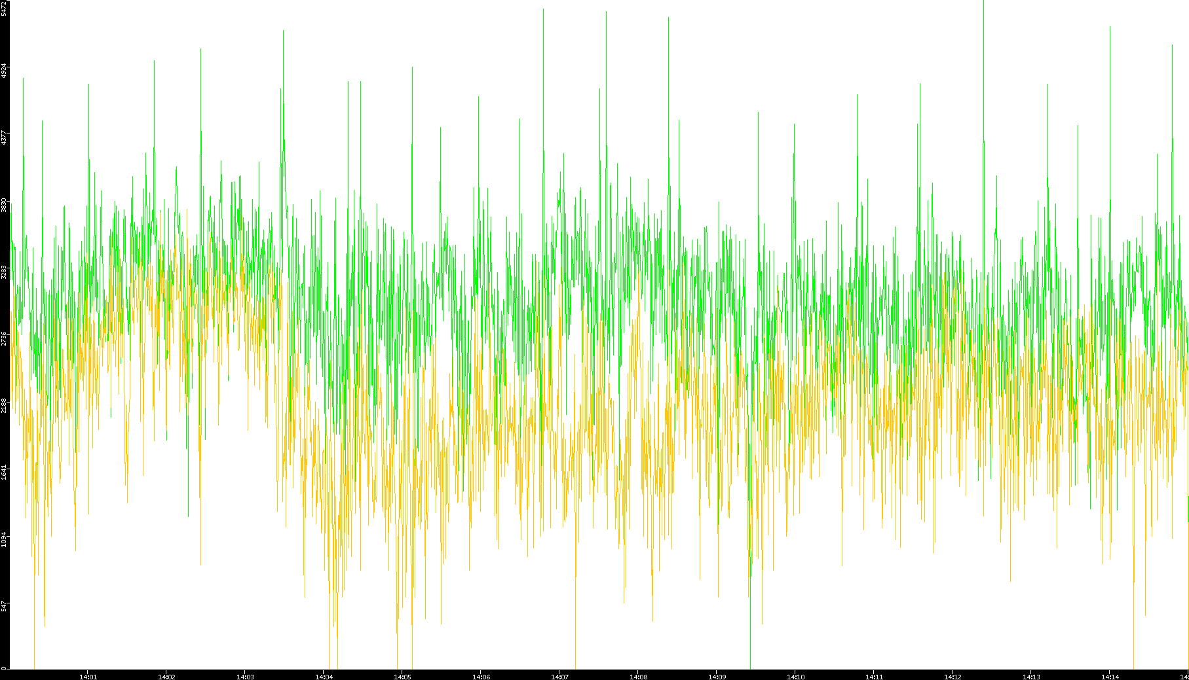
Task: Click the 14:11 time label
Action: (875, 676)
